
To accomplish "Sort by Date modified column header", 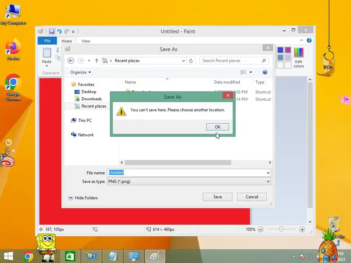I will click(227, 82).
